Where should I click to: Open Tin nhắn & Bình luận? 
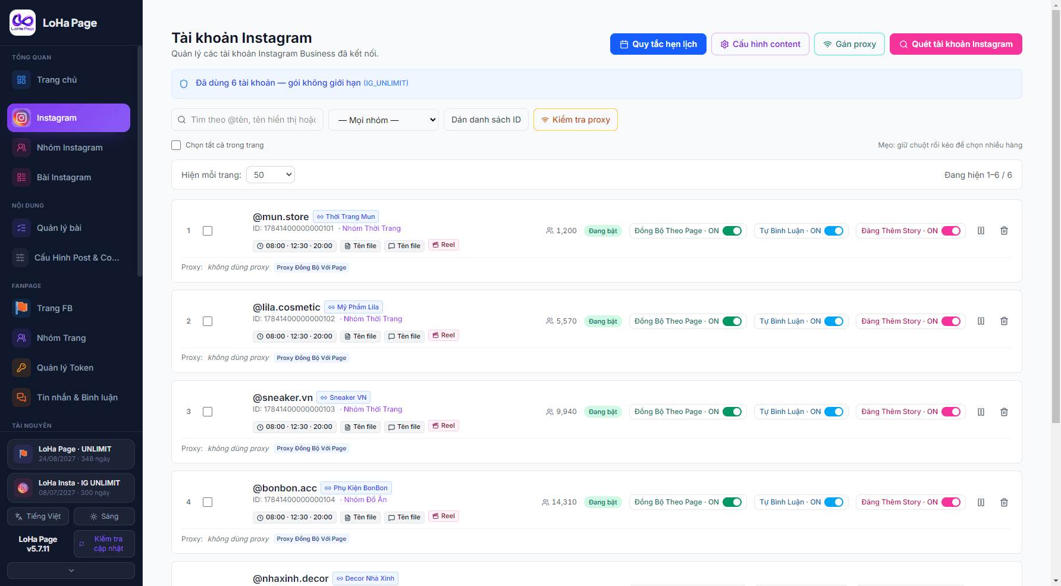pyautogui.click(x=68, y=397)
